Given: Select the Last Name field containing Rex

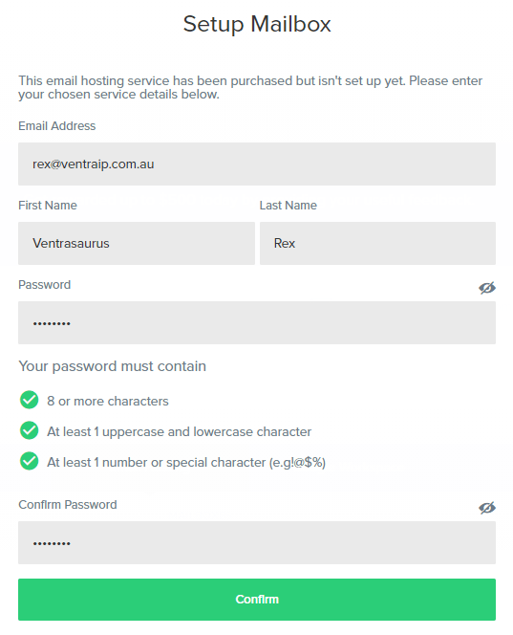Looking at the screenshot, I should [x=377, y=244].
